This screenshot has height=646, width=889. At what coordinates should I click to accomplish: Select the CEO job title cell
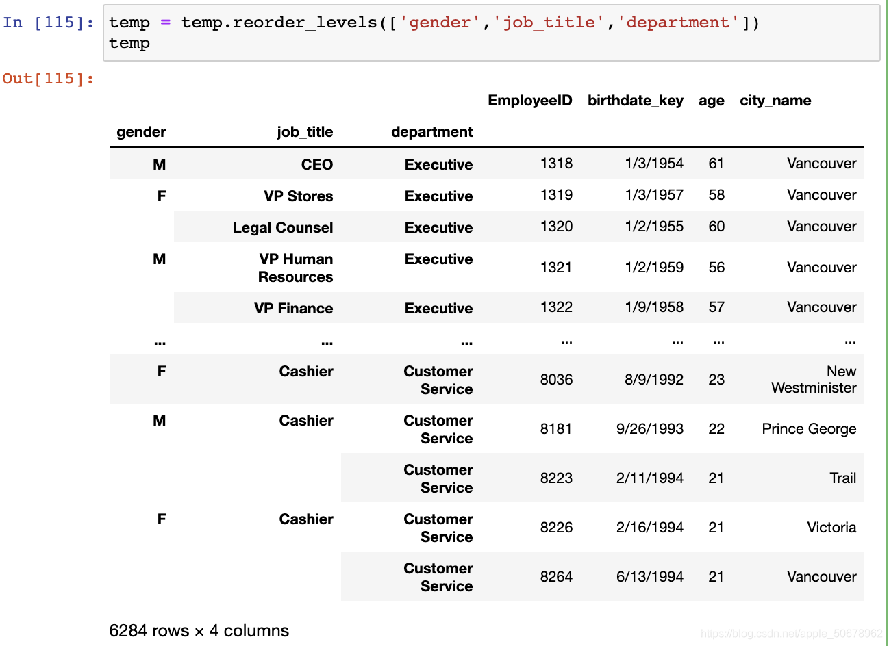316,164
